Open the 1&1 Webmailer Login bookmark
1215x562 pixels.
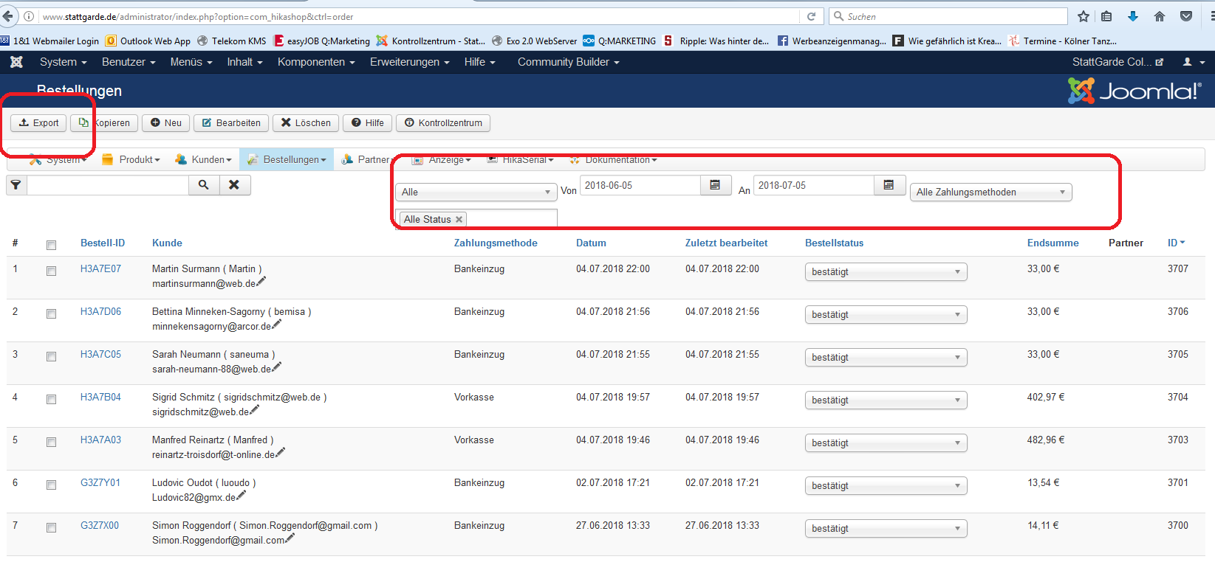[49, 41]
